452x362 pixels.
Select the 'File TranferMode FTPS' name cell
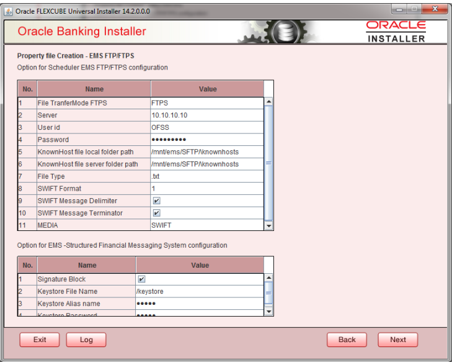[x=94, y=103]
